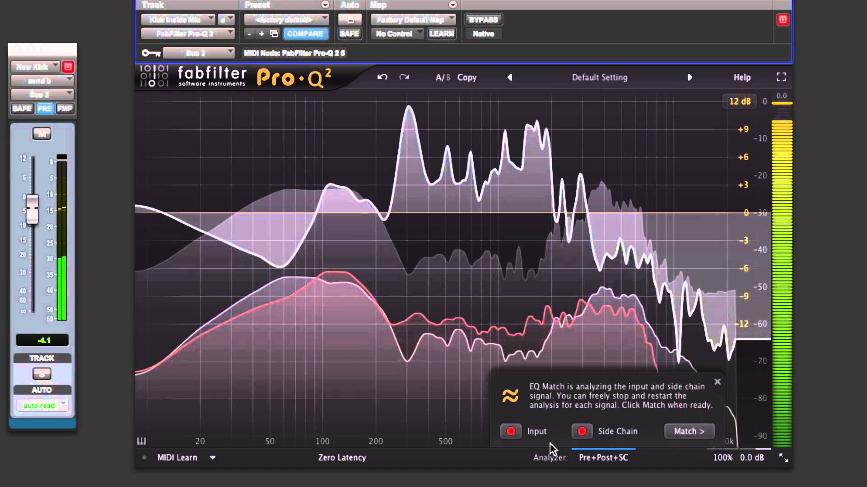Click the MIDI Learn status dot
Screen dimensions: 867x487
[144, 457]
